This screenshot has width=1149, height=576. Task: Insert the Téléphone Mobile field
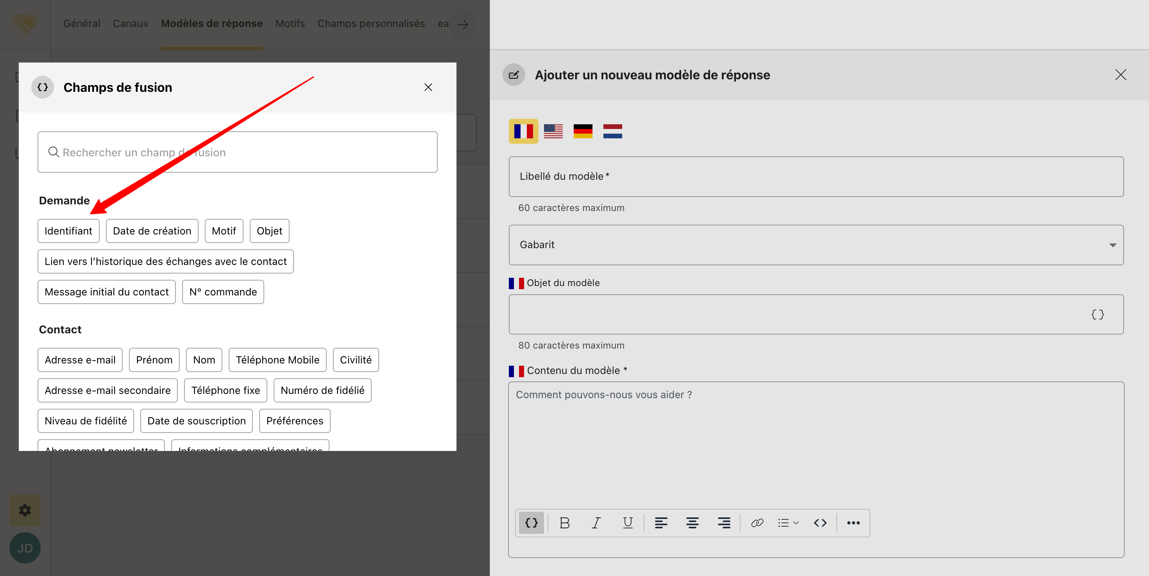(277, 360)
